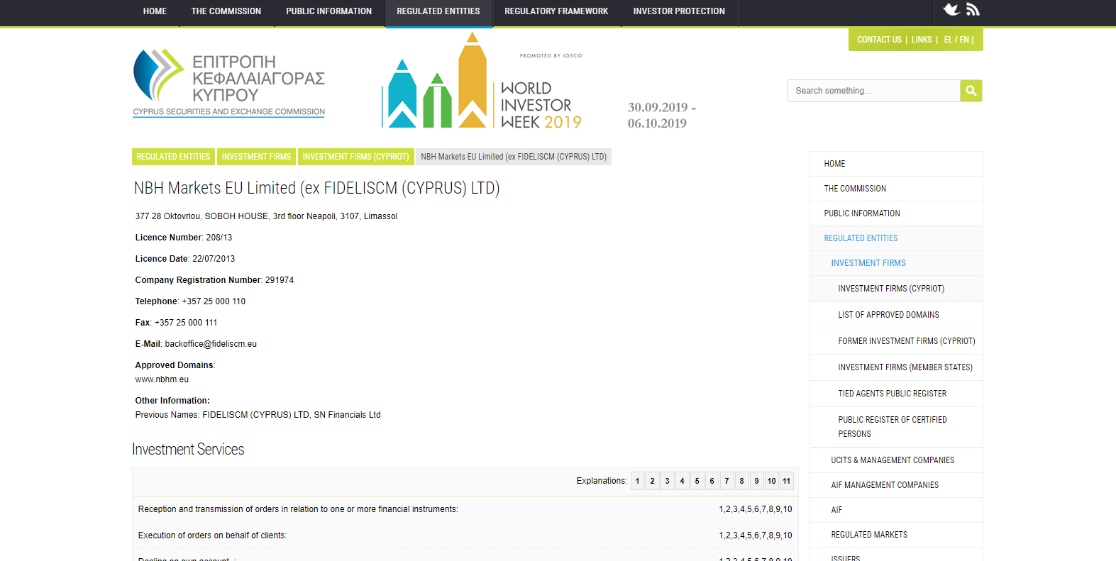
Task: Show explanation number 11
Action: (787, 481)
